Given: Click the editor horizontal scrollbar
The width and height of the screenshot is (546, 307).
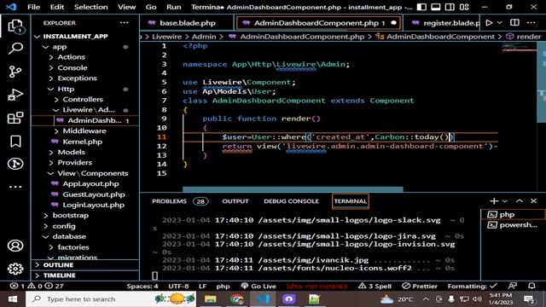Looking at the screenshot, I should tap(293, 189).
